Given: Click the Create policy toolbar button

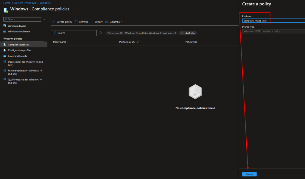Looking at the screenshot, I should (x=62, y=22).
